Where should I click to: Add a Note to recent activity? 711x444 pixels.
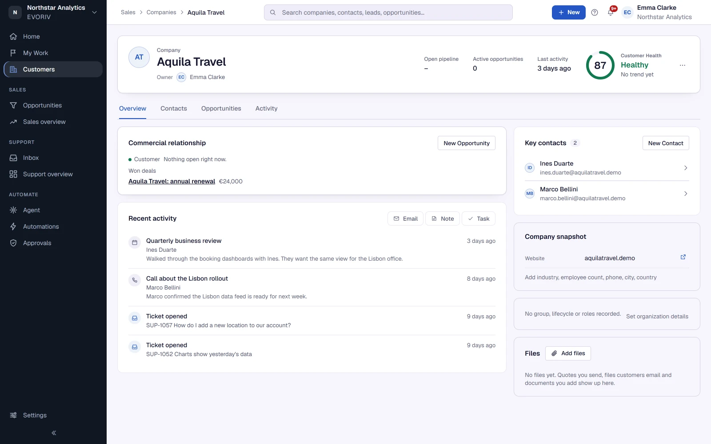[443, 218]
